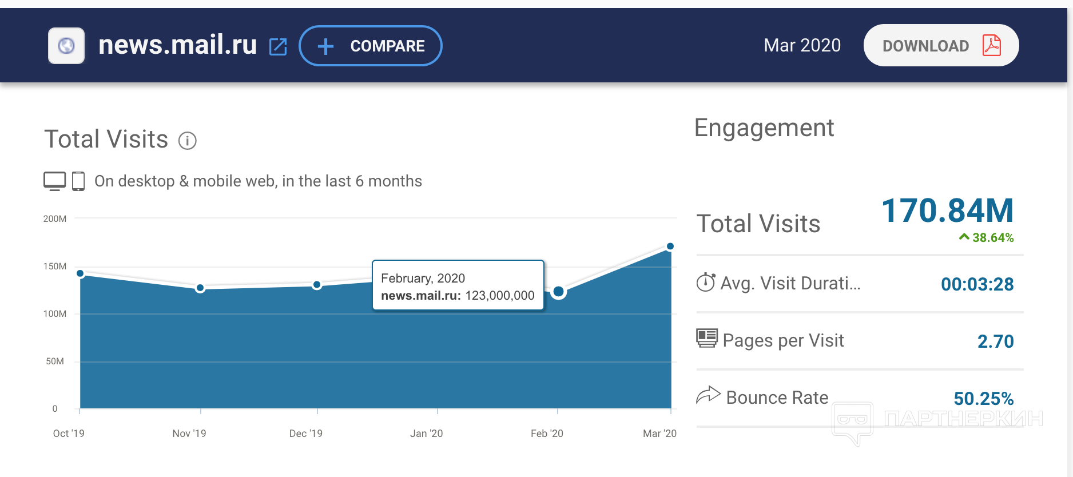Click the 200M y-axis label
The width and height of the screenshot is (1073, 477).
point(55,218)
